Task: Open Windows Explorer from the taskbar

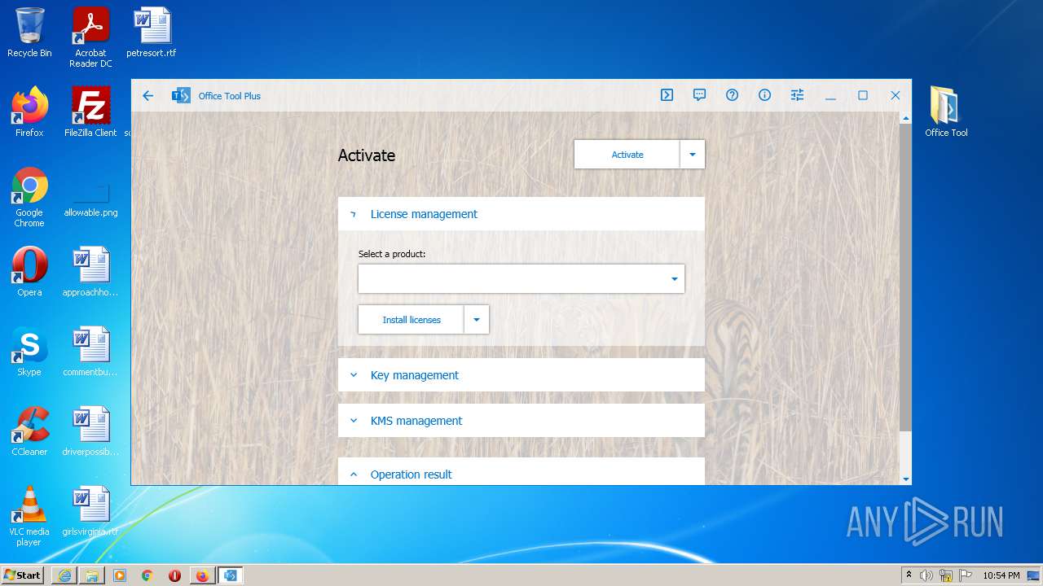Action: [92, 575]
